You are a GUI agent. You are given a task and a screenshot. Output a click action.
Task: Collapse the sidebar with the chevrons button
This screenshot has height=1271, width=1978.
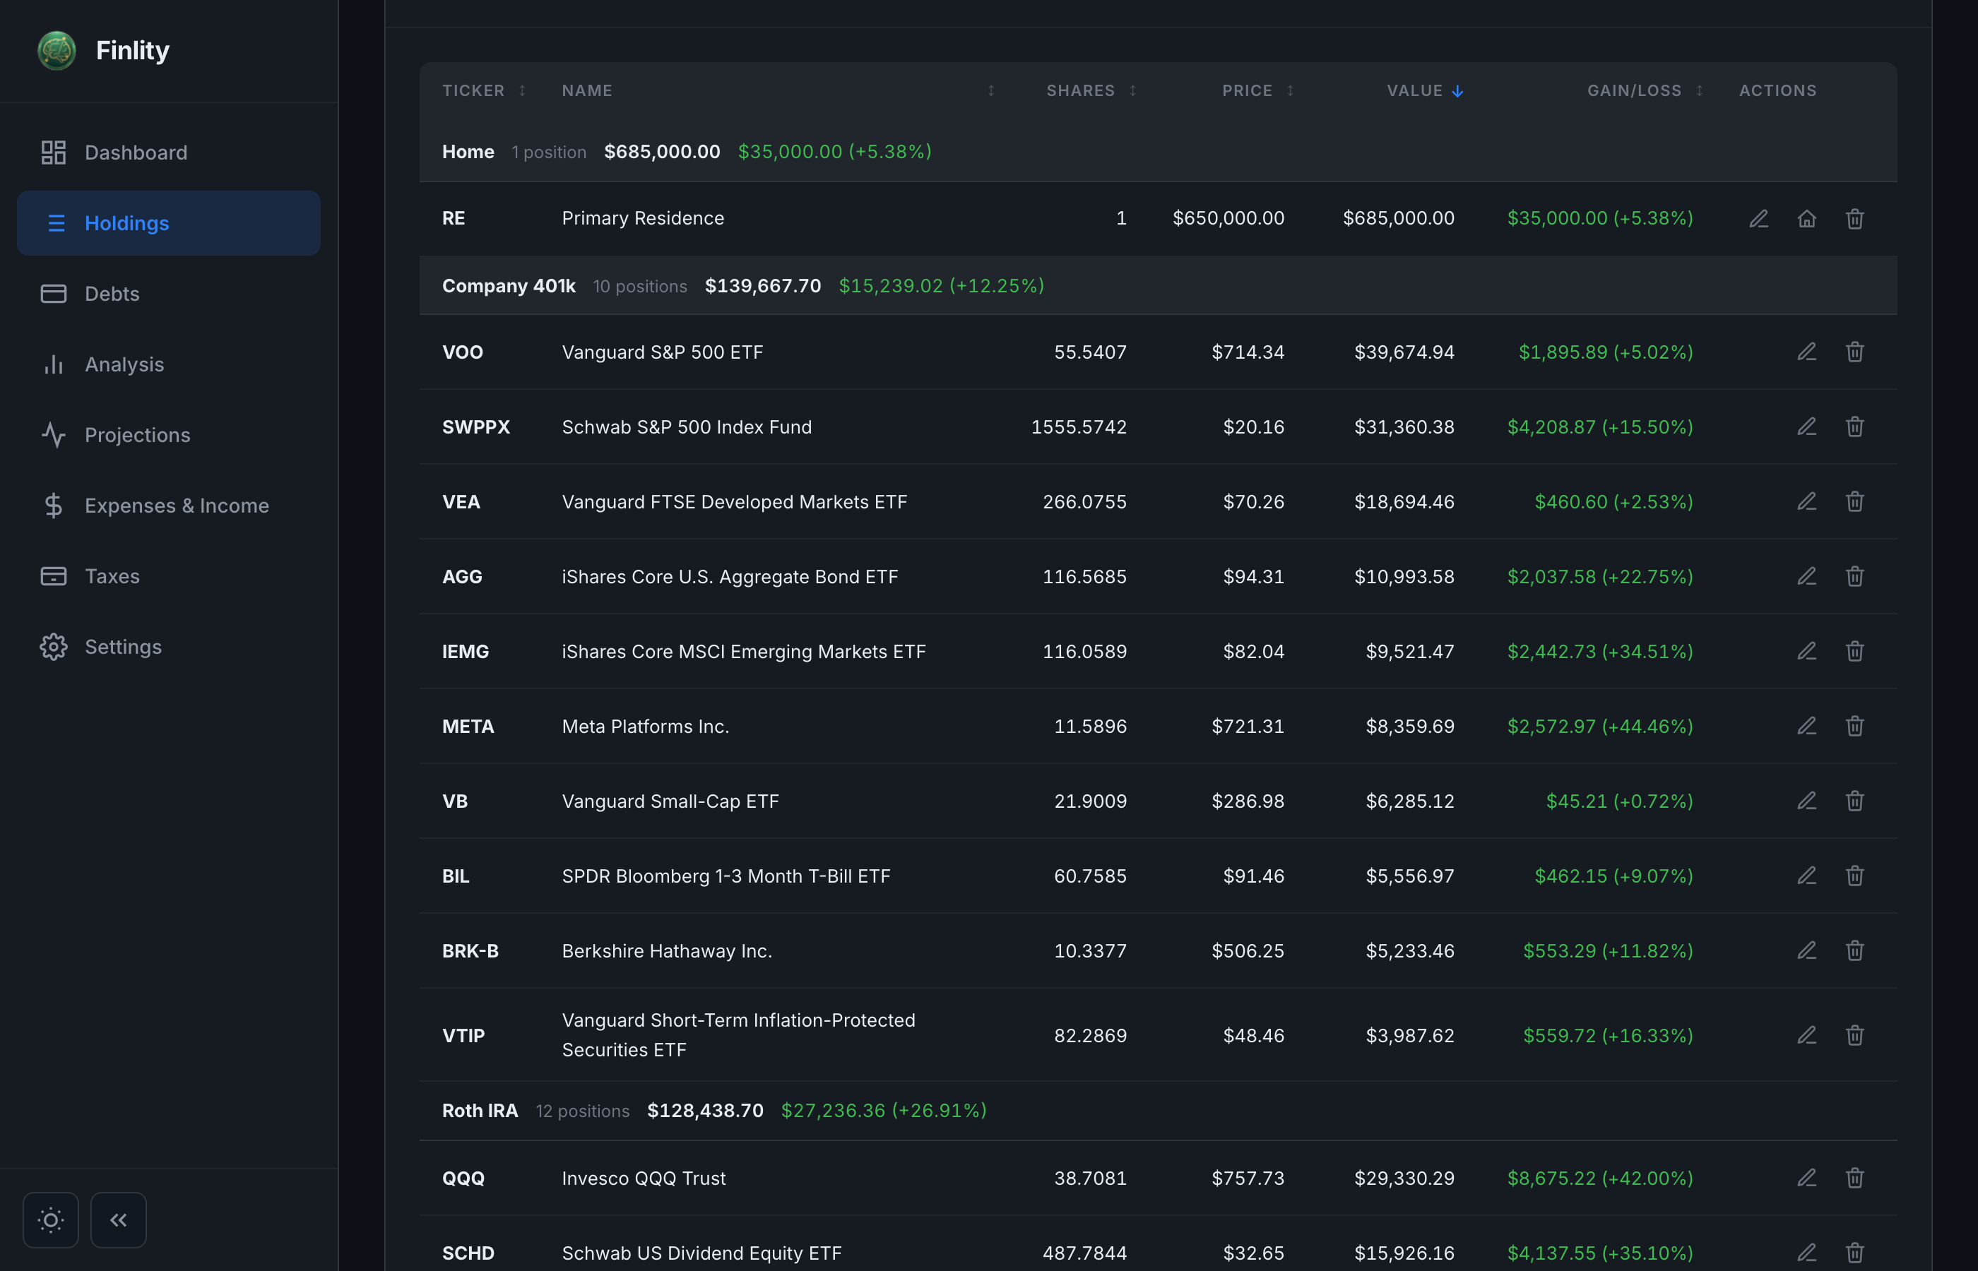point(118,1220)
